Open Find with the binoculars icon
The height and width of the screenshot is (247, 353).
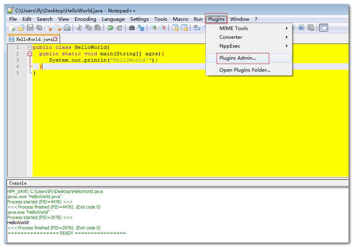coord(132,28)
